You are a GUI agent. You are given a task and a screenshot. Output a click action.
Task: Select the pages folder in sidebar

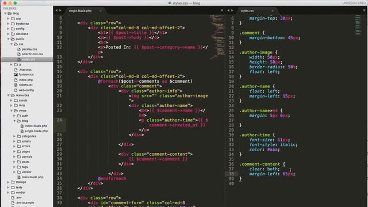(x=26, y=152)
